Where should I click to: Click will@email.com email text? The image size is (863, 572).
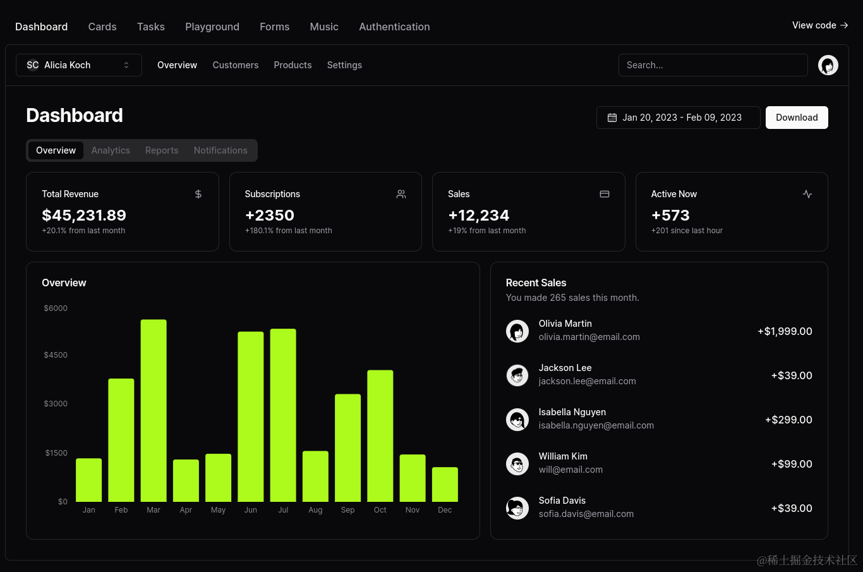570,470
